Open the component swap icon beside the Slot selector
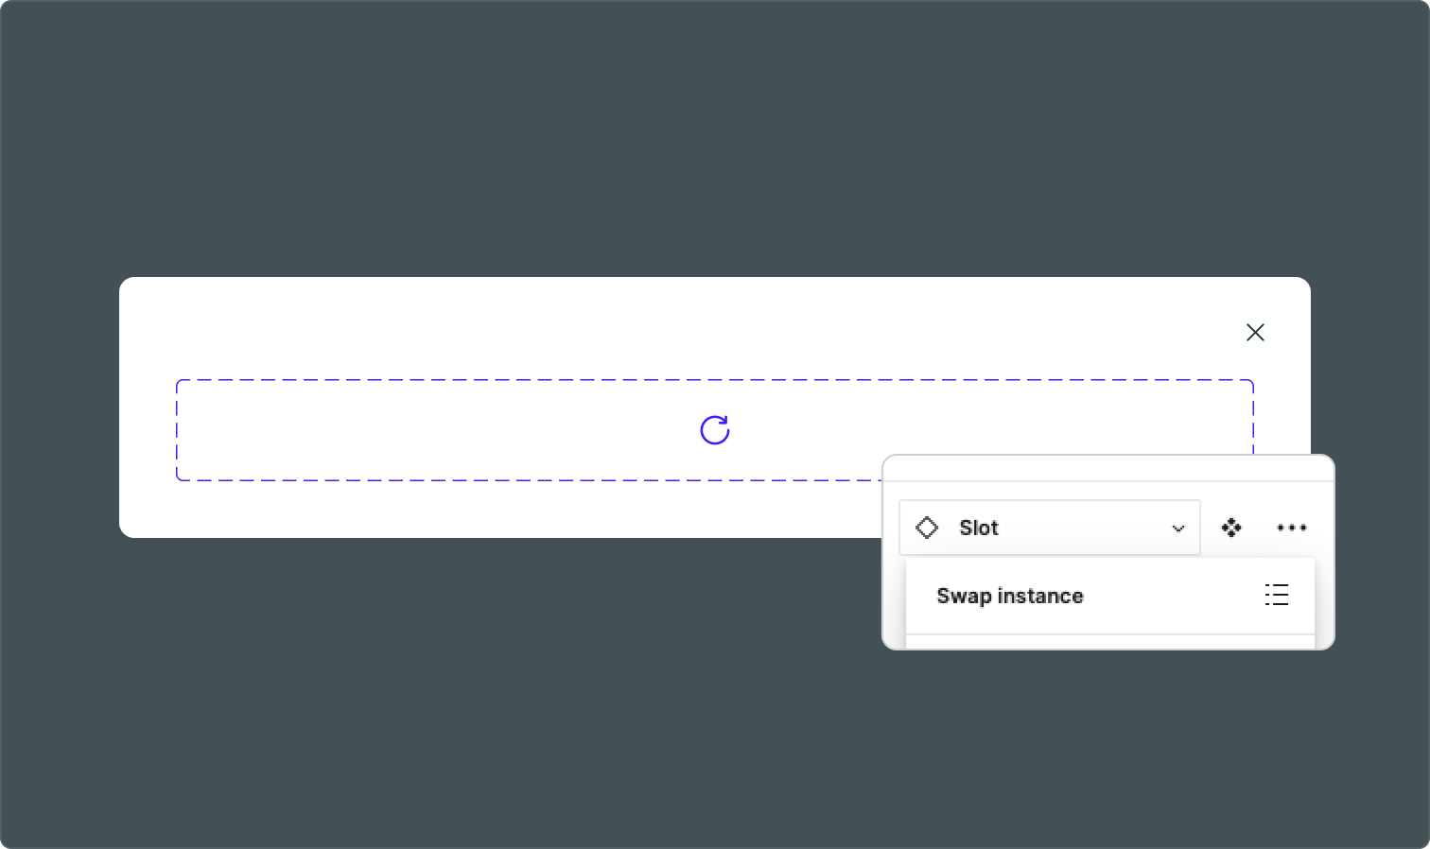The width and height of the screenshot is (1430, 849). 1232,528
